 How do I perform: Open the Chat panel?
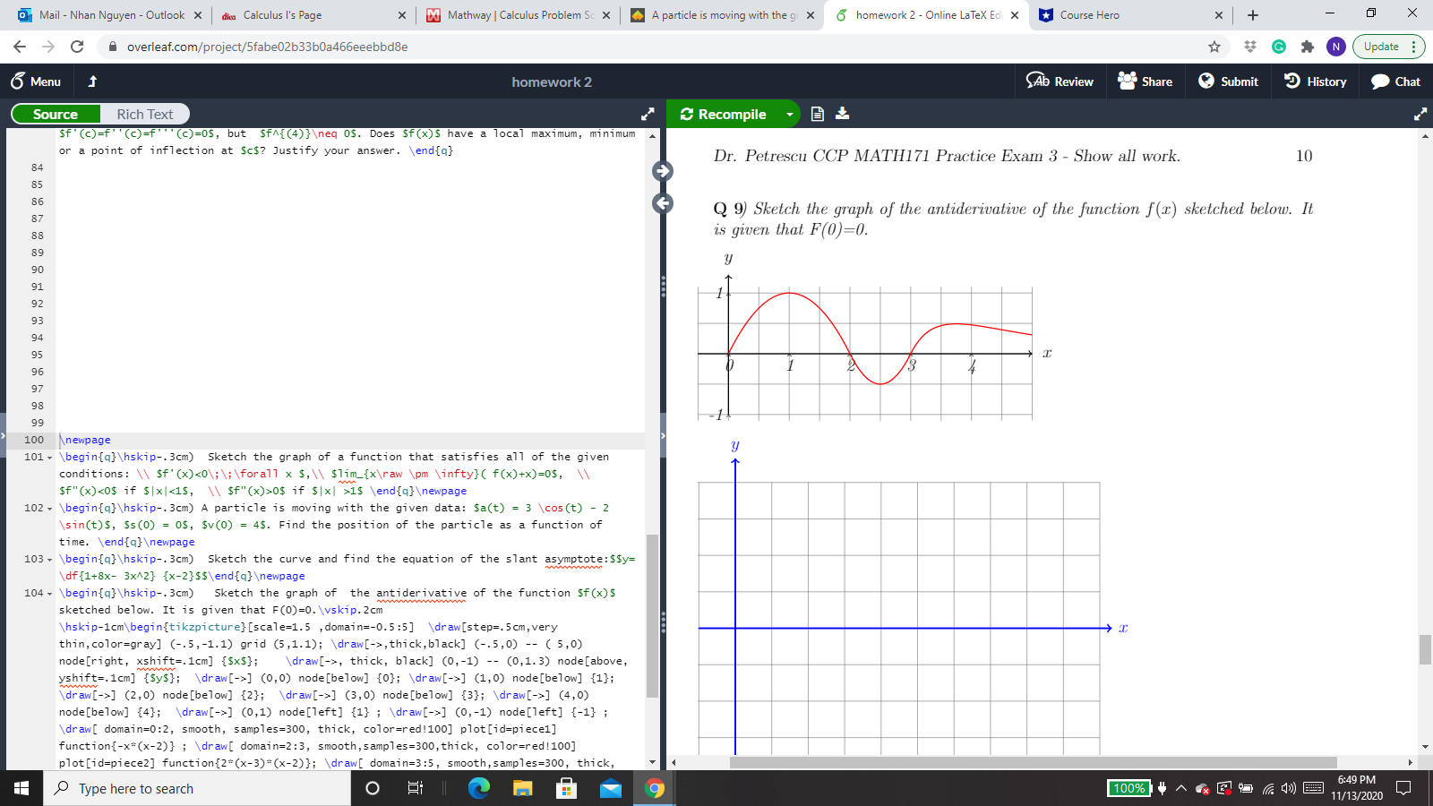pyautogui.click(x=1395, y=81)
